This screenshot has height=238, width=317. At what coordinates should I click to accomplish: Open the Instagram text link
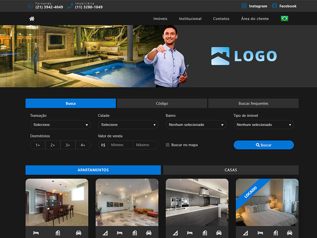[x=258, y=6]
